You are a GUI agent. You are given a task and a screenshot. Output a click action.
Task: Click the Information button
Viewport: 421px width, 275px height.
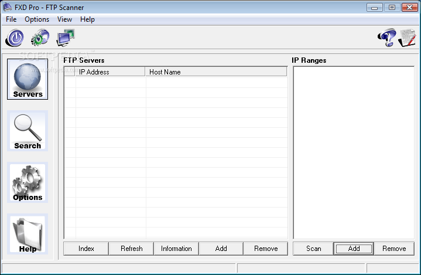(x=176, y=249)
